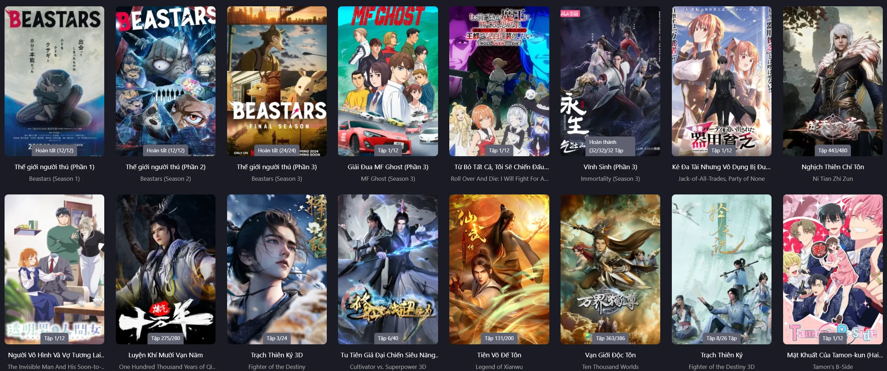Click the Giải Đua MF Ghost (Phần 3) title
This screenshot has height=371, width=887.
click(x=388, y=167)
